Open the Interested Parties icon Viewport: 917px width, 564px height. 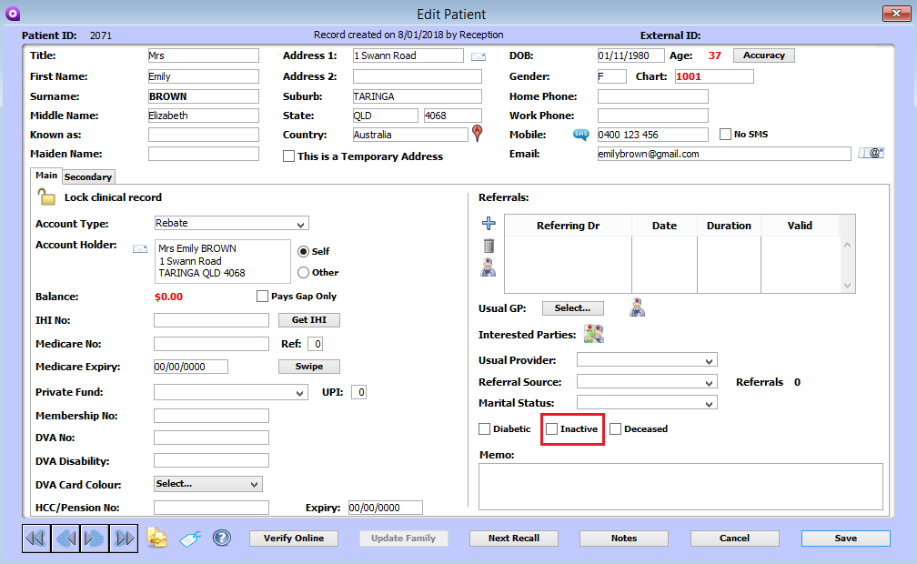[x=593, y=334]
